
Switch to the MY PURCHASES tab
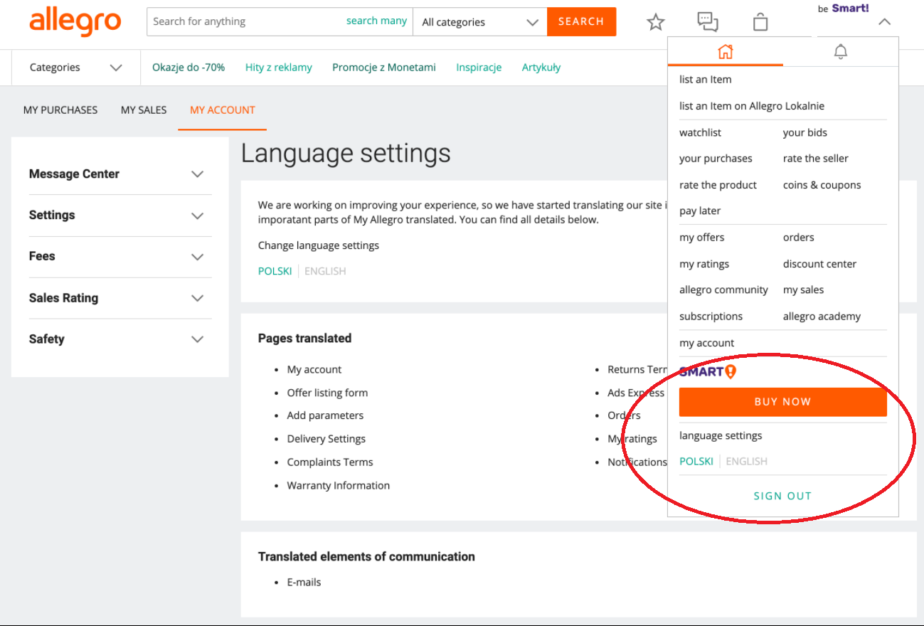tap(60, 110)
